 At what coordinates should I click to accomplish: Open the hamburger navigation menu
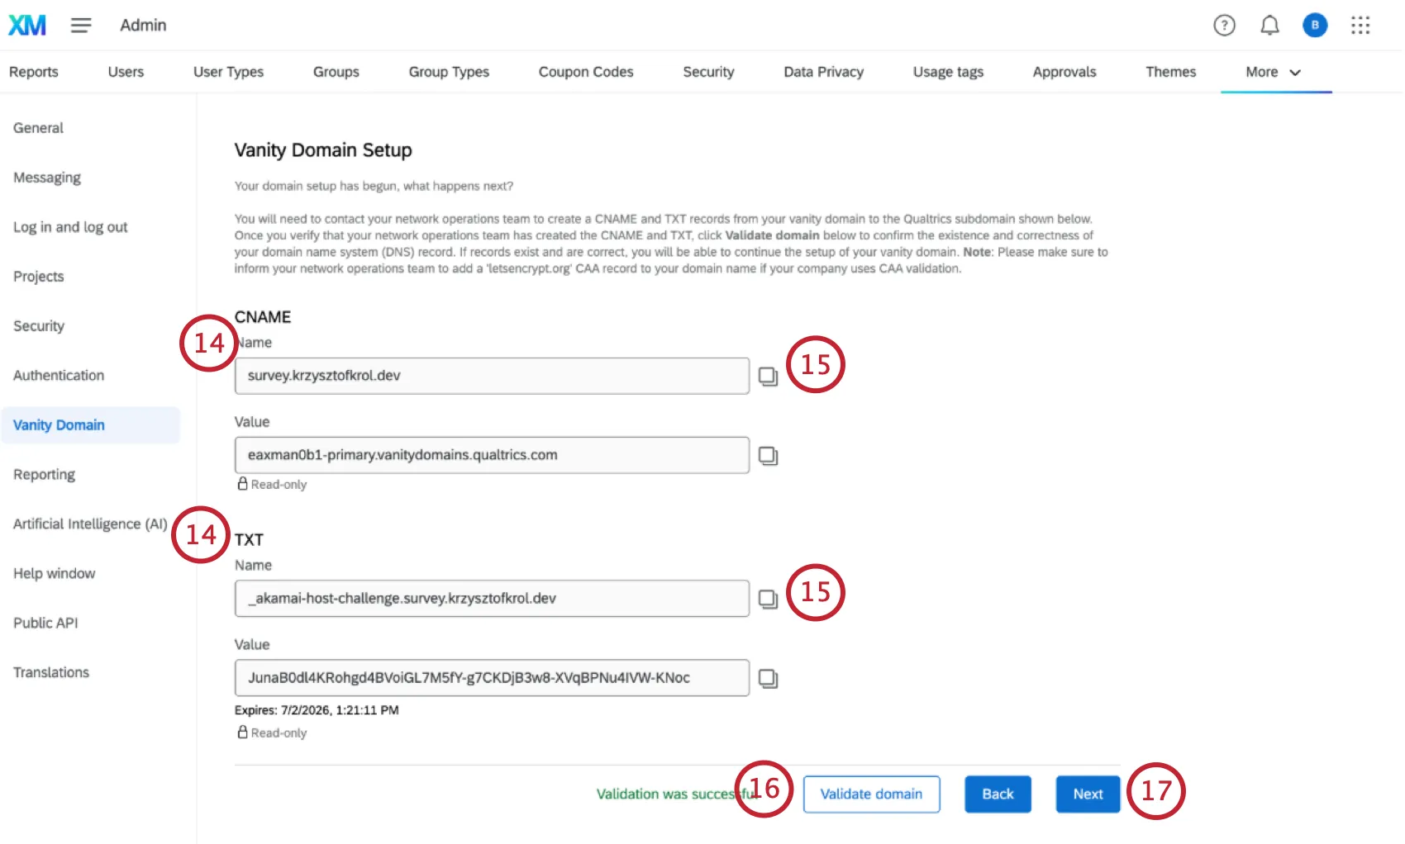pos(81,26)
